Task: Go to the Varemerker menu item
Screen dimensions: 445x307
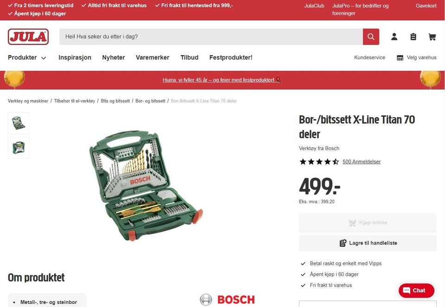Action: (x=153, y=57)
